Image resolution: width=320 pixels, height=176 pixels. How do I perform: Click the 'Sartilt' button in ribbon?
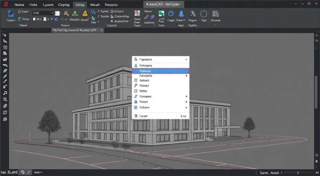click(x=103, y=12)
